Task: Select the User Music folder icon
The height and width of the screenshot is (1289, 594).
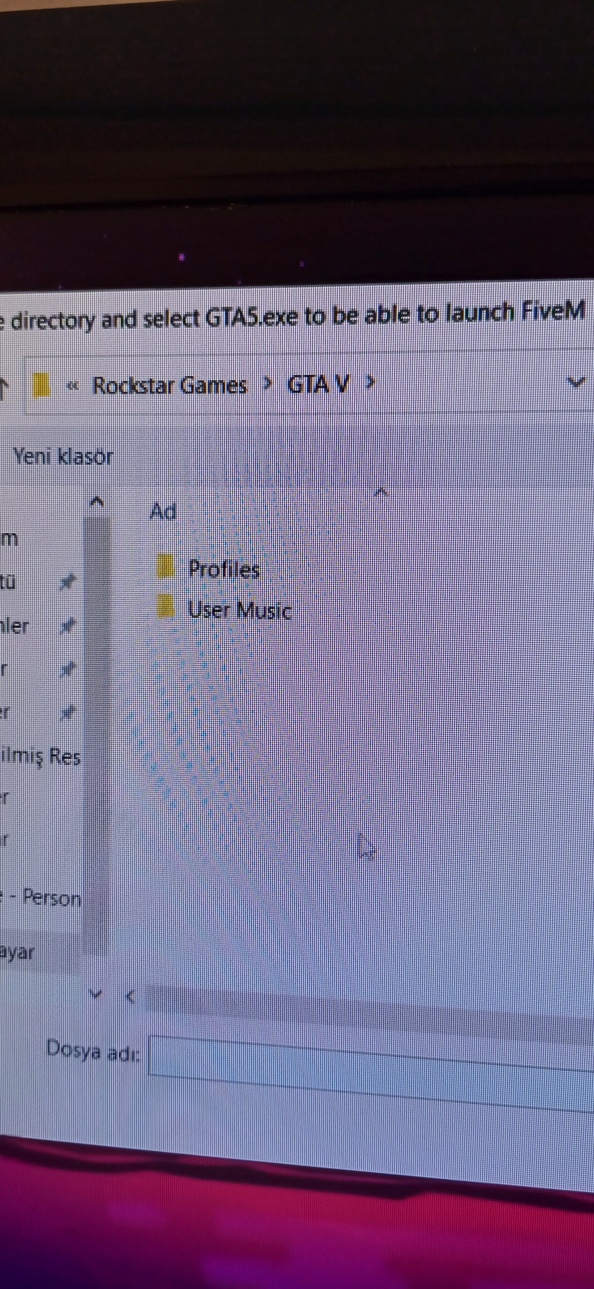Action: point(166,607)
